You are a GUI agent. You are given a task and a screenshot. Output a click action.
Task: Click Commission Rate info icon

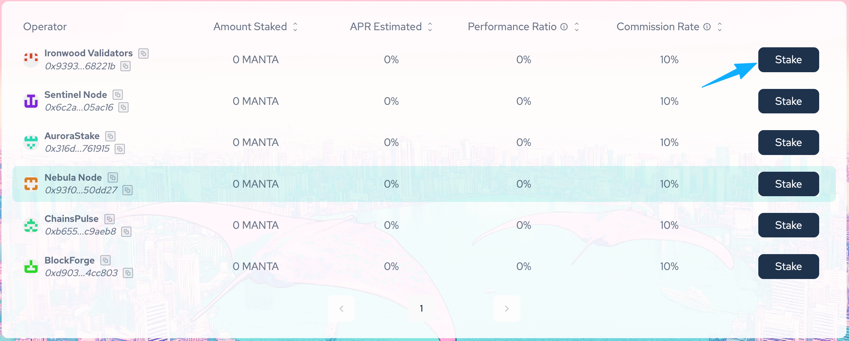coord(707,27)
